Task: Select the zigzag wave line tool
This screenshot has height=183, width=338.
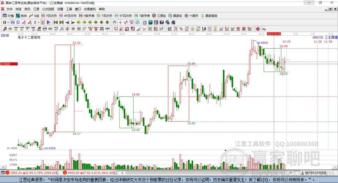Action: coord(144,29)
